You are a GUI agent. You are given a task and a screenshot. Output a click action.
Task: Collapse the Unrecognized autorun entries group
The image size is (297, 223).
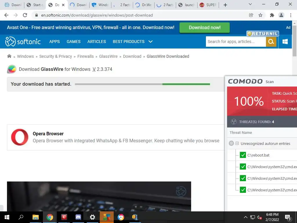[237, 143]
